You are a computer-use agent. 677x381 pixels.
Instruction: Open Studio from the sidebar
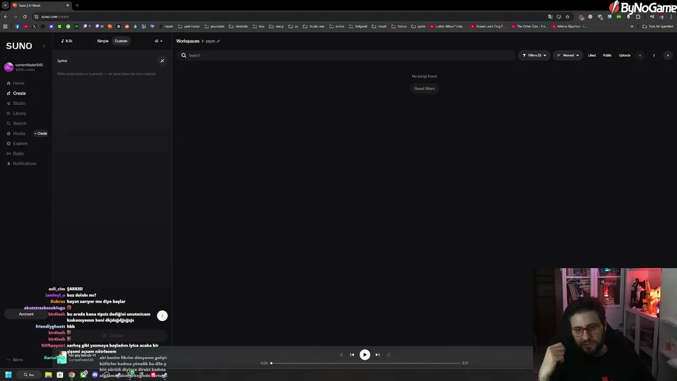pyautogui.click(x=16, y=103)
